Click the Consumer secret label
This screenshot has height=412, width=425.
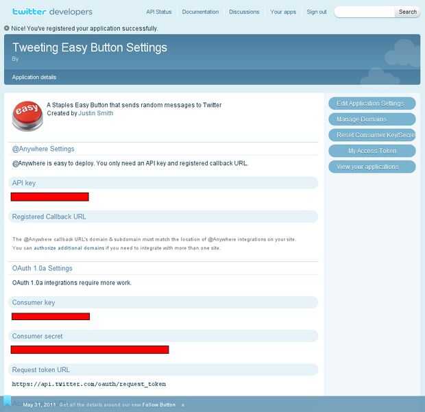(x=38, y=336)
